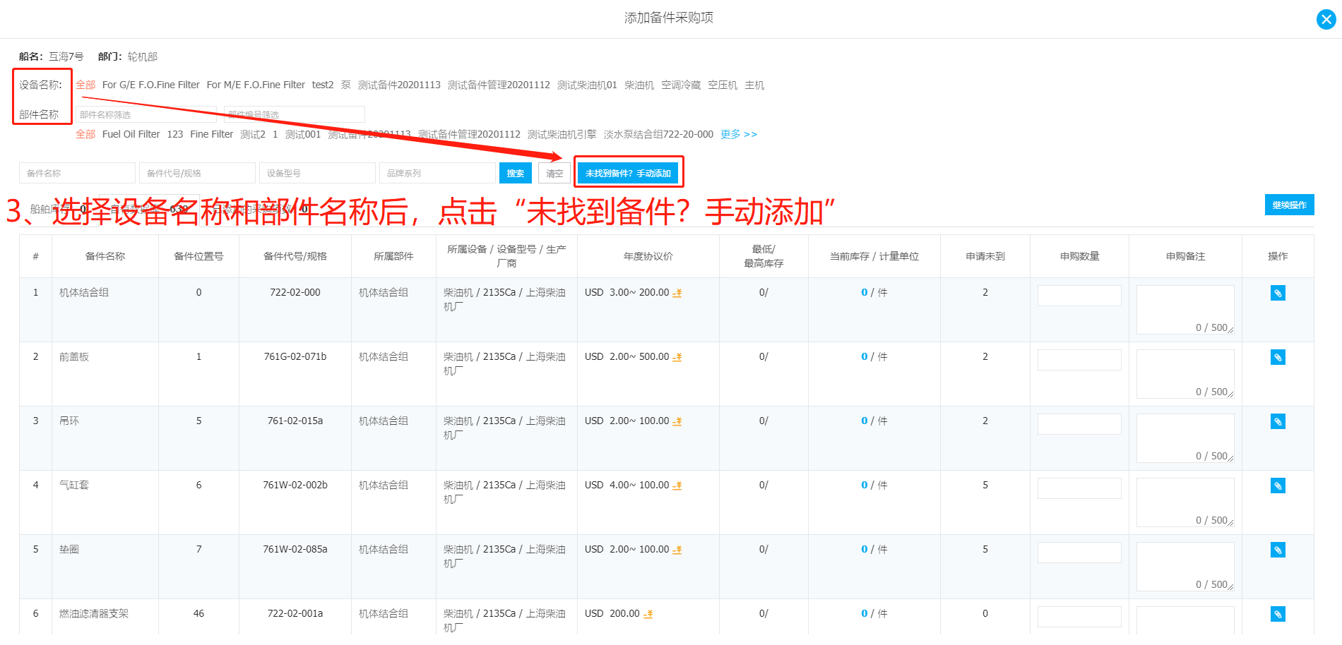Filter parts by Fine Filter
Viewport: 1342px width, 645px height.
(212, 134)
